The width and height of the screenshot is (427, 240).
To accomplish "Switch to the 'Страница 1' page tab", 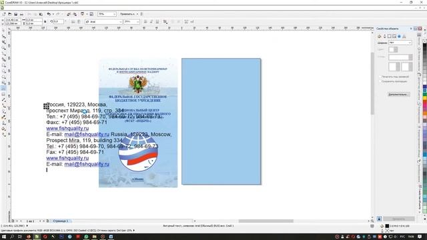I will pos(61,221).
